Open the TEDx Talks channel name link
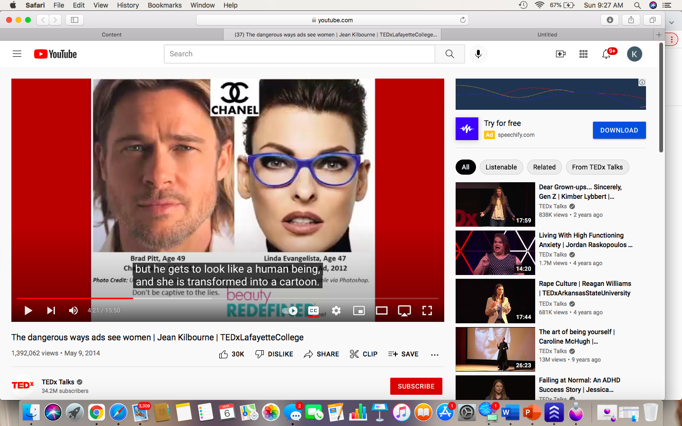Screen dimensions: 682x426 click(x=58, y=382)
